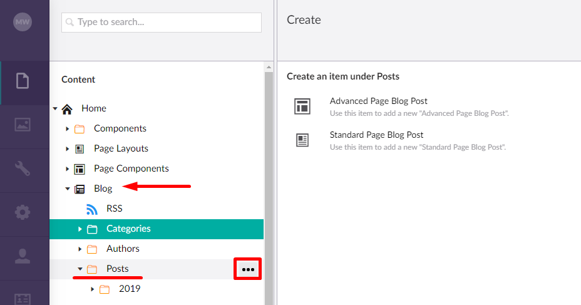Open the Members section card icon

click(23, 299)
